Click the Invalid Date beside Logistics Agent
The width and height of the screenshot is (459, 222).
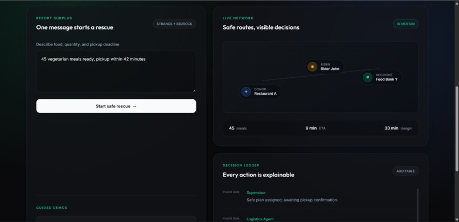(x=231, y=218)
